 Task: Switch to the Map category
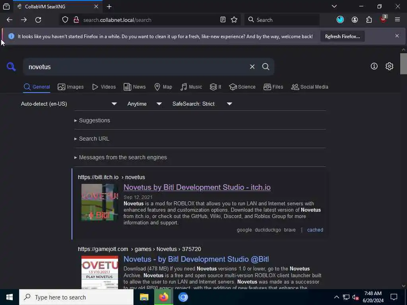click(163, 87)
